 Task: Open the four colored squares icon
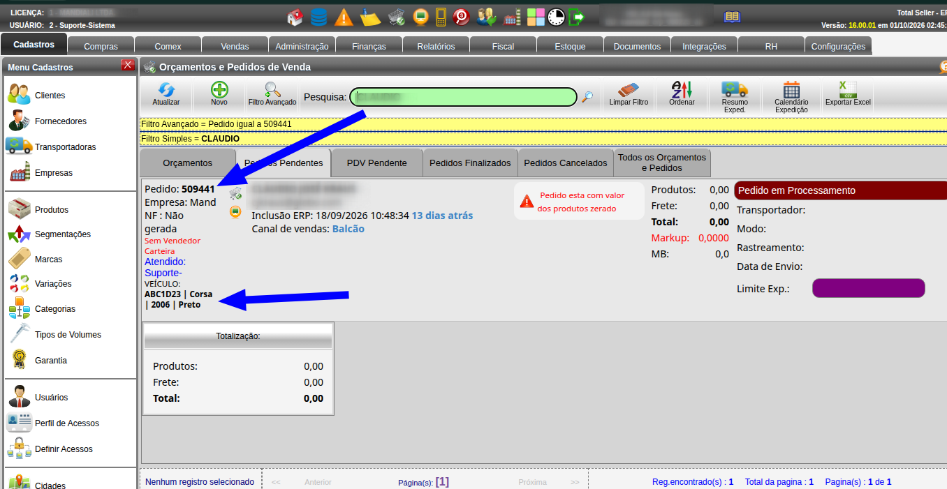[x=536, y=17]
